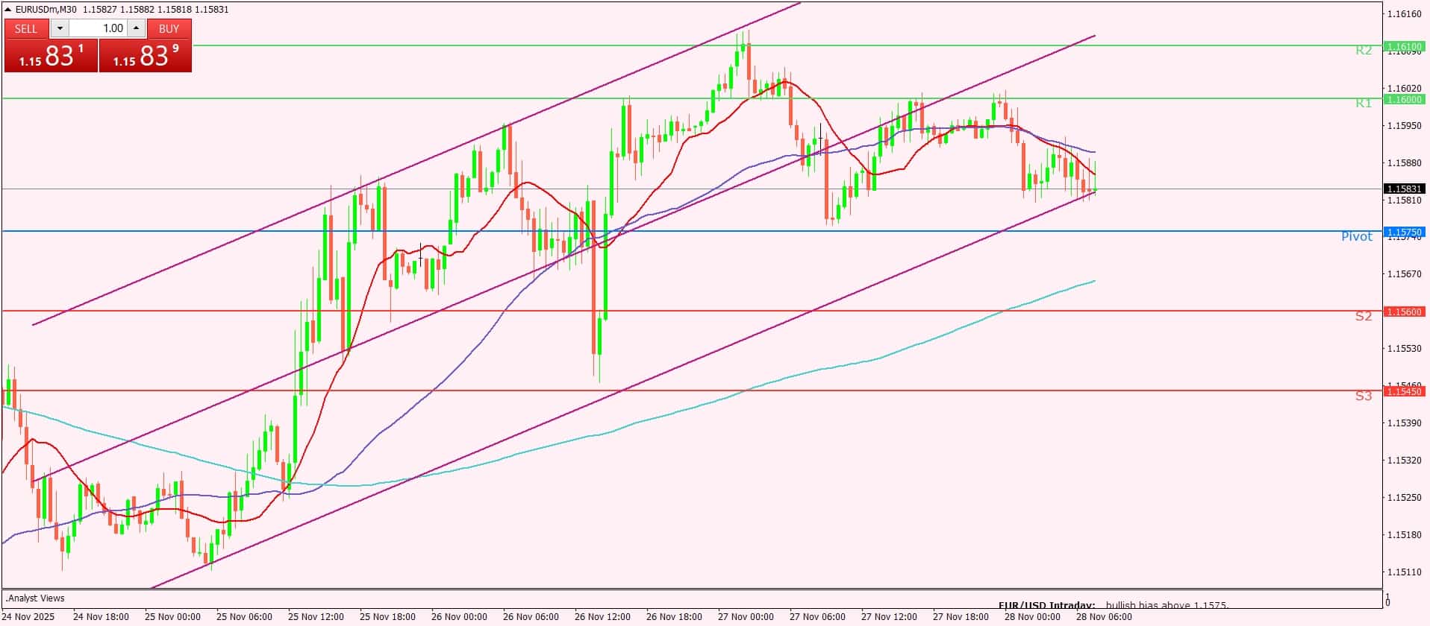Click the 1.15110 price scale value

tap(1403, 572)
